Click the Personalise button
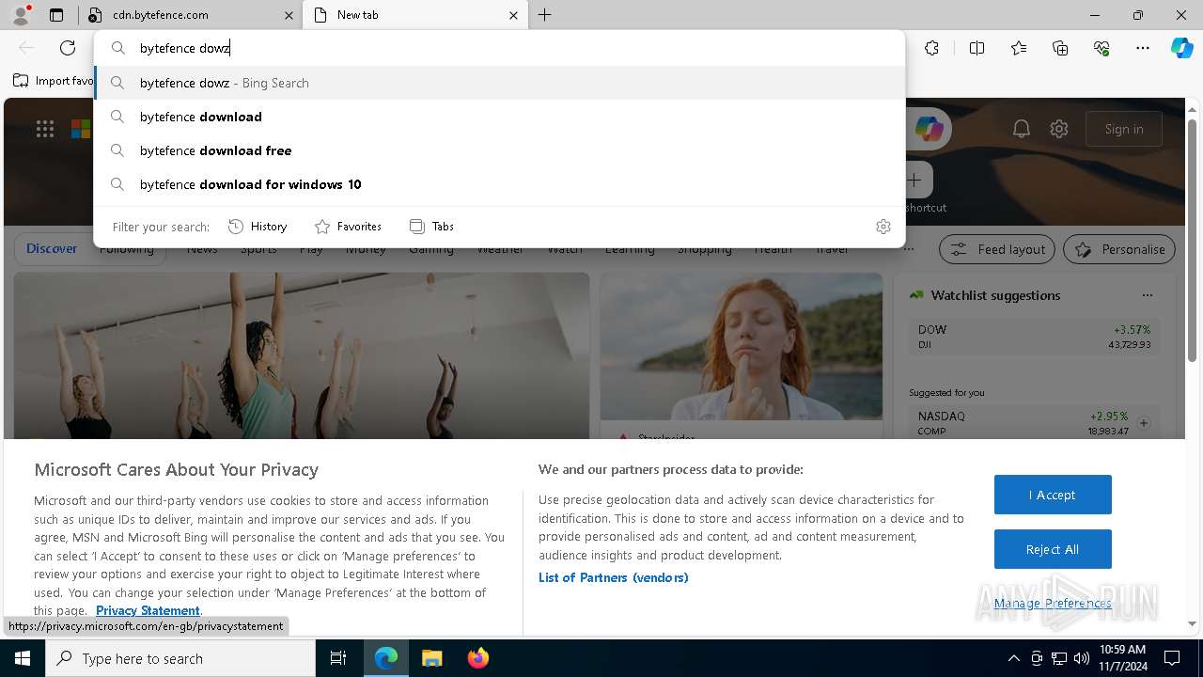Screen dimensions: 1203x677 pyautogui.click(x=1119, y=249)
